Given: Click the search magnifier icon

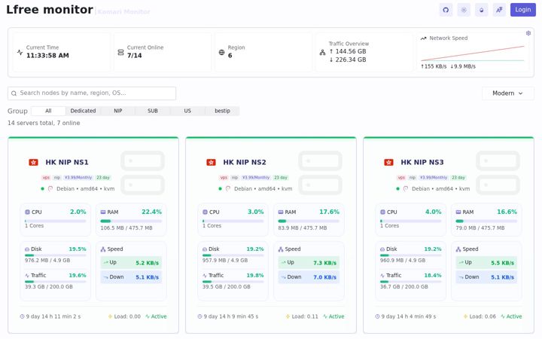Looking at the screenshot, I should [14, 93].
